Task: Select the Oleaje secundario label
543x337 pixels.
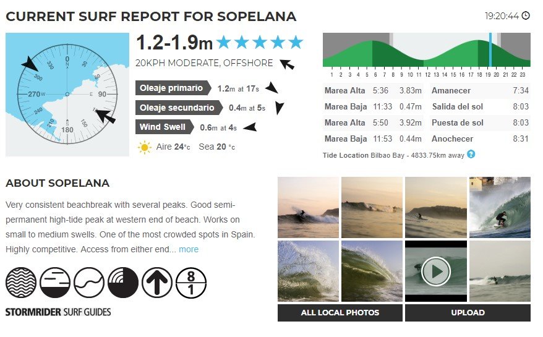Action: [x=178, y=108]
